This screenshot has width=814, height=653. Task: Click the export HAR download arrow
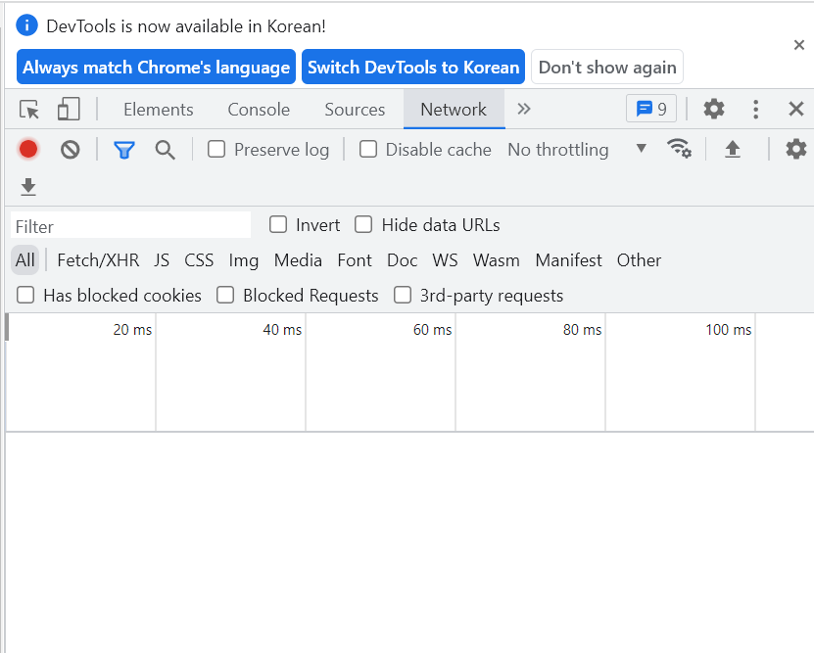point(28,187)
